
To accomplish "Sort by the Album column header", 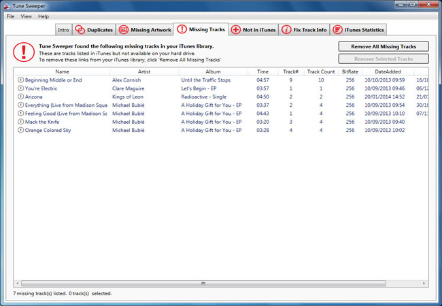I will (x=213, y=71).
